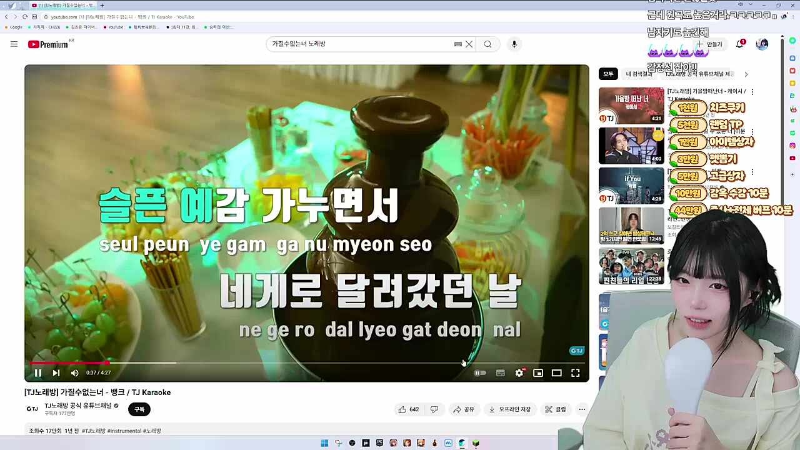
Task: Open the 12:45 video thumbnail
Action: (631, 226)
